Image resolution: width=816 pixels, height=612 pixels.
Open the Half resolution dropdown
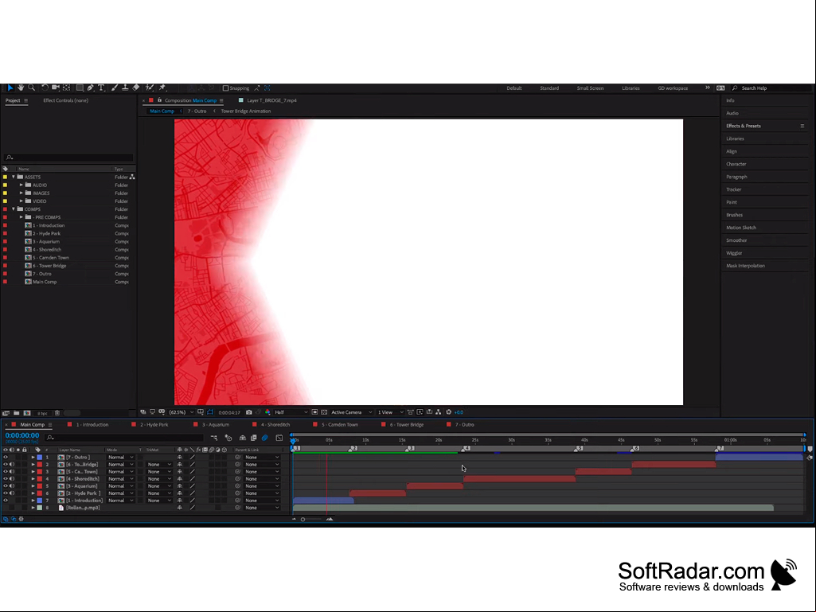[x=291, y=412]
